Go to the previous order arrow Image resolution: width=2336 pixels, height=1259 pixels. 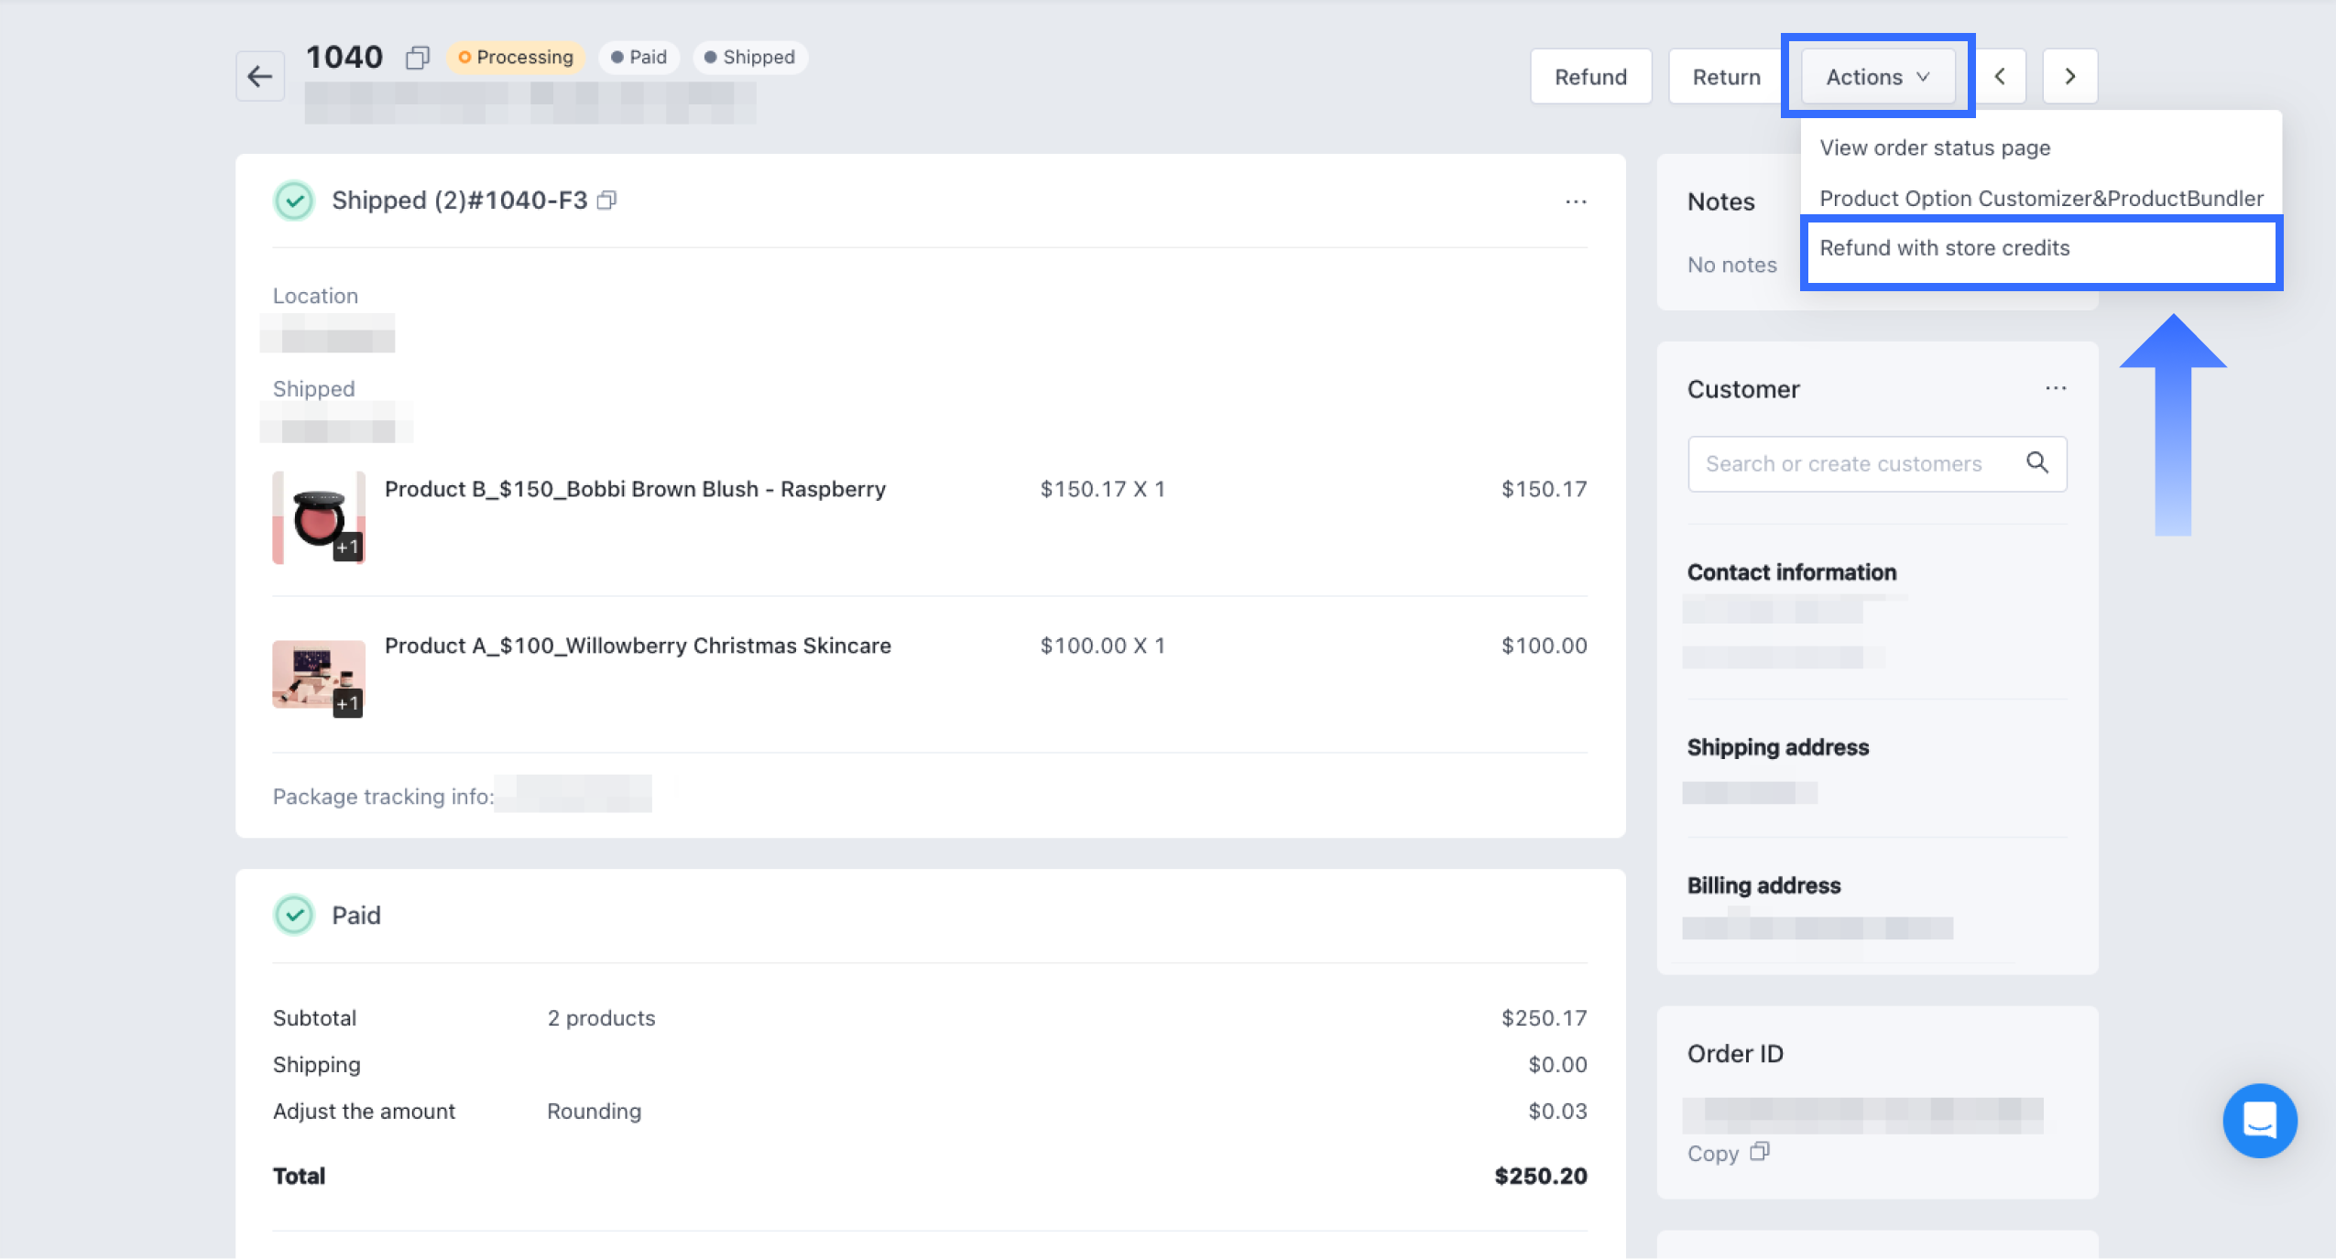click(2000, 76)
